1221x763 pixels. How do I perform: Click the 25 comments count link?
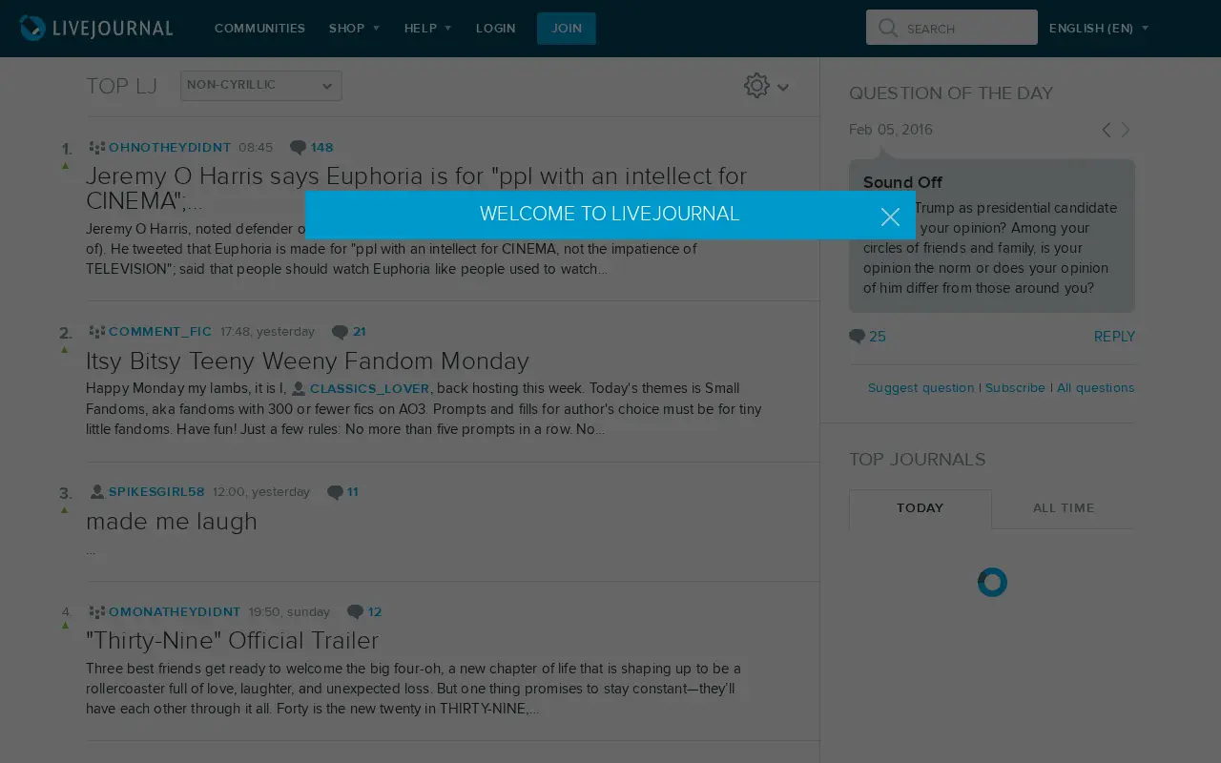(x=878, y=337)
